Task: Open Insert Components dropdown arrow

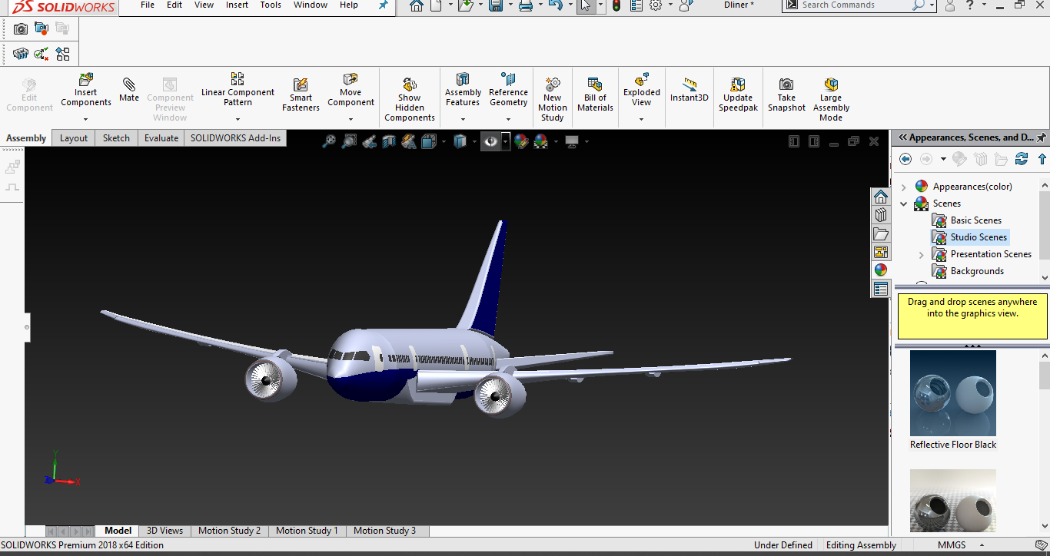Action: point(86,119)
